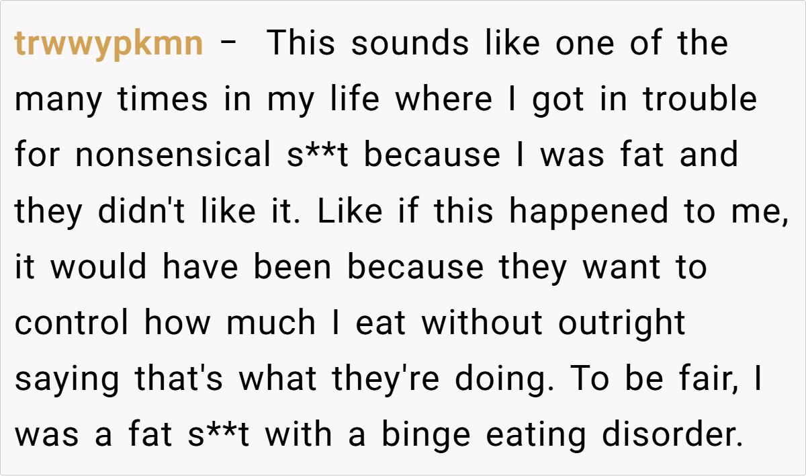Click the word "outright"
The width and height of the screenshot is (806, 476).
(x=621, y=323)
